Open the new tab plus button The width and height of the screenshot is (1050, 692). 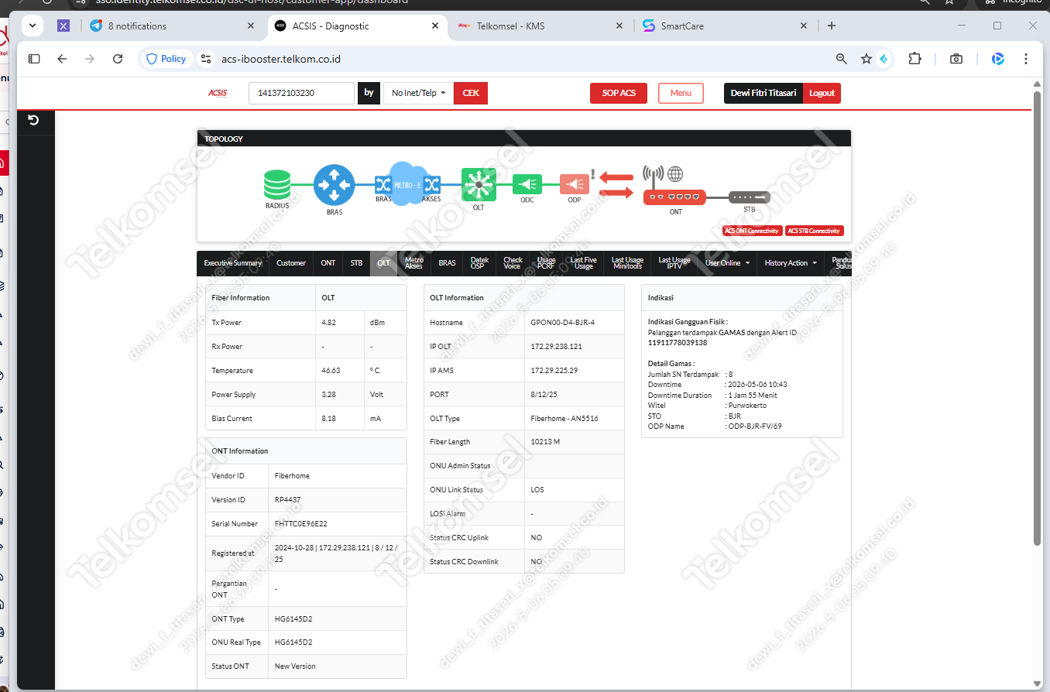(832, 26)
